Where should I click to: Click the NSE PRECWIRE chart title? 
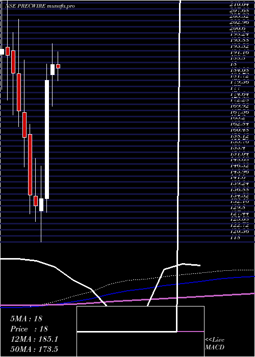(40, 6)
